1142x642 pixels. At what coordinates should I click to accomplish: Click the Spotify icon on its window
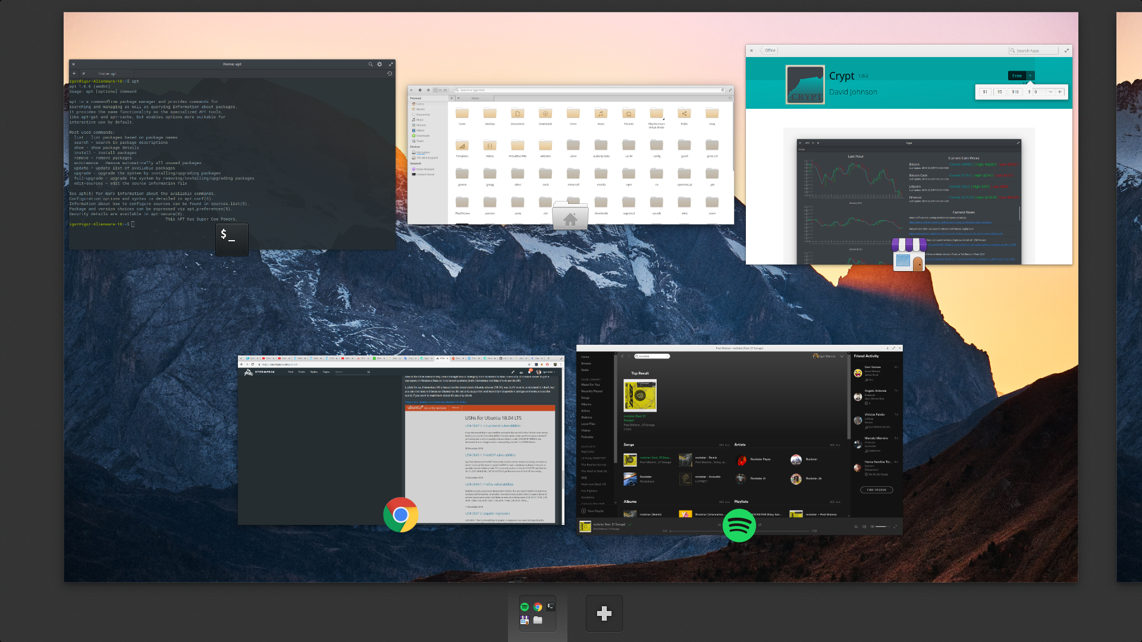pos(739,525)
